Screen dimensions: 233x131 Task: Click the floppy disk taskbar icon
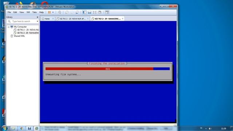29,128
